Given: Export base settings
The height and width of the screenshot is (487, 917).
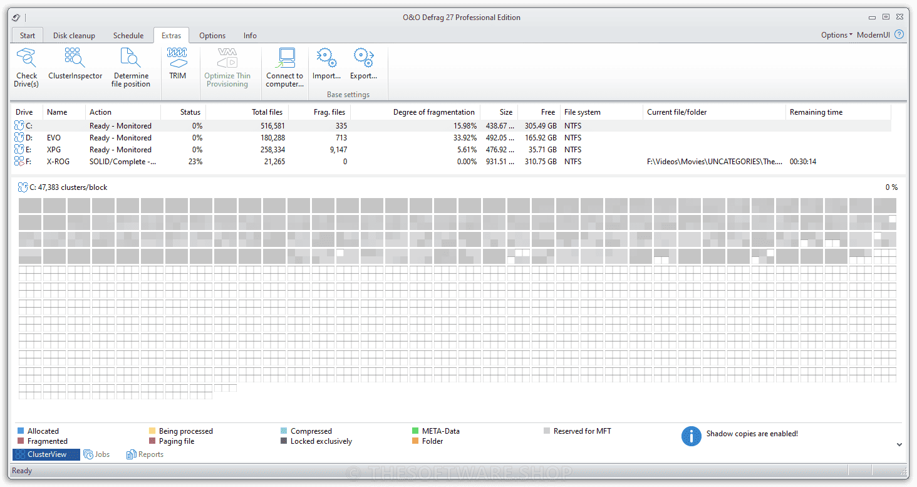Looking at the screenshot, I should point(363,64).
